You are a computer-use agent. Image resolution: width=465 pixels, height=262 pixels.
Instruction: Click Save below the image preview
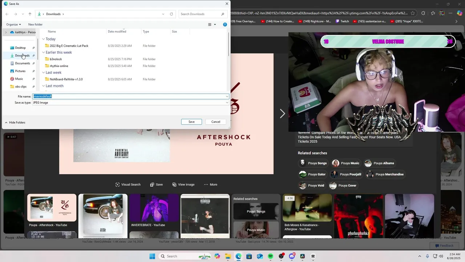pos(156,184)
